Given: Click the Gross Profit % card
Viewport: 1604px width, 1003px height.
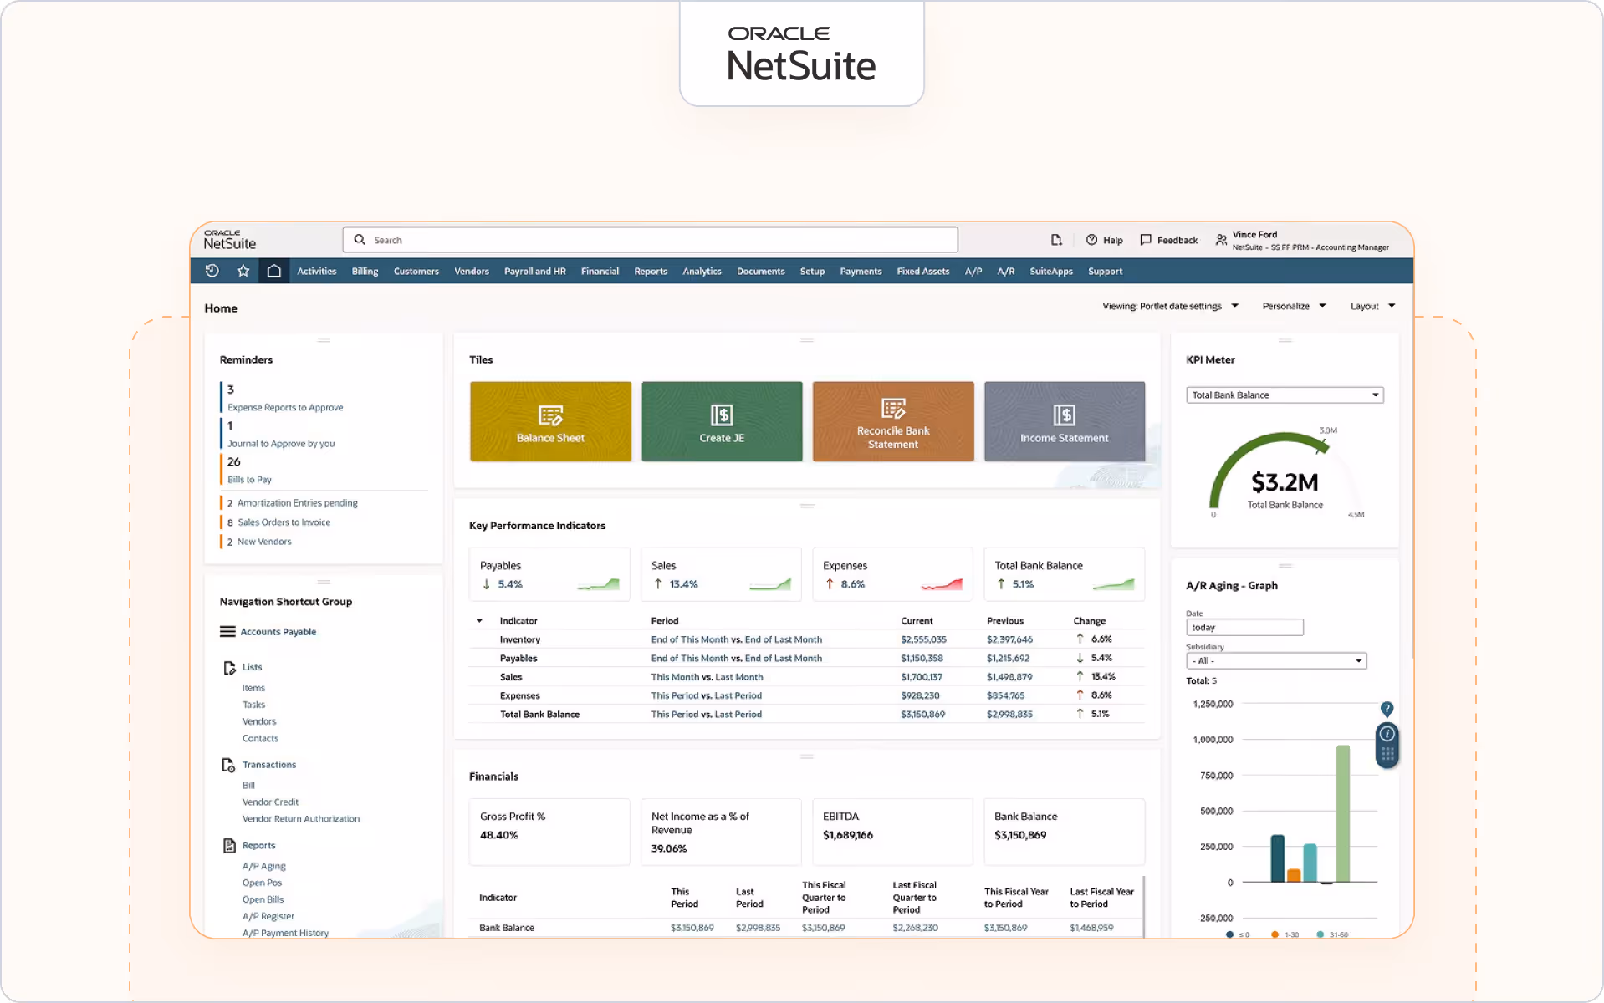Looking at the screenshot, I should click(549, 832).
